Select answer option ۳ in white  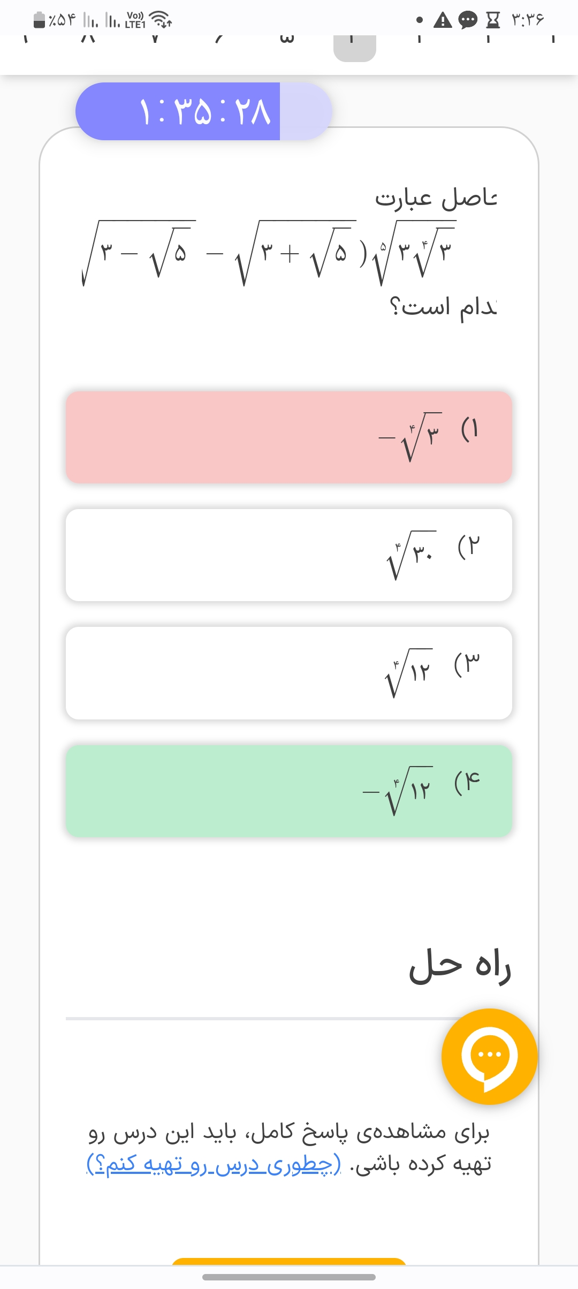click(289, 673)
